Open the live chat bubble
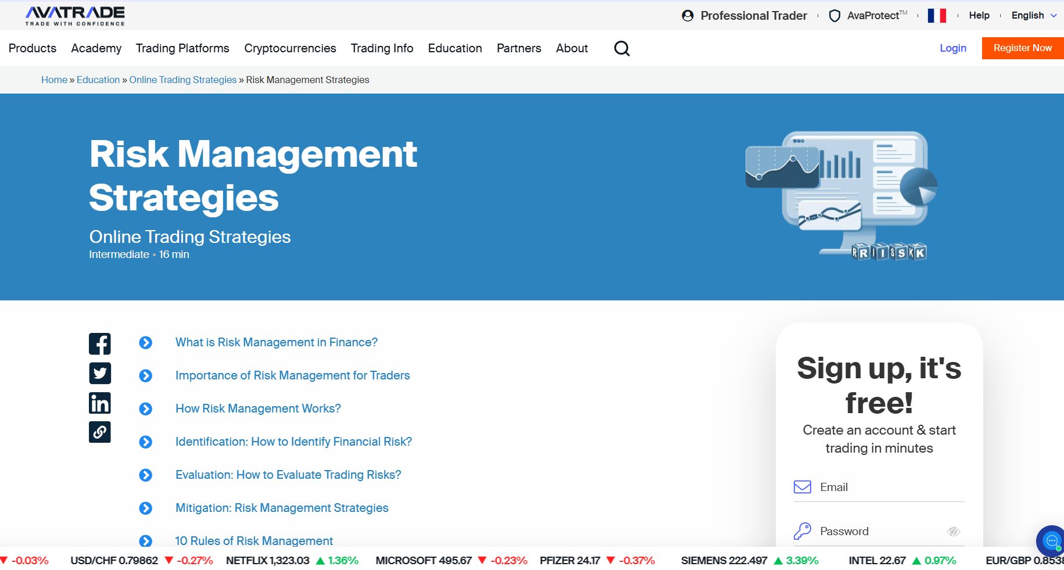 click(x=1051, y=541)
